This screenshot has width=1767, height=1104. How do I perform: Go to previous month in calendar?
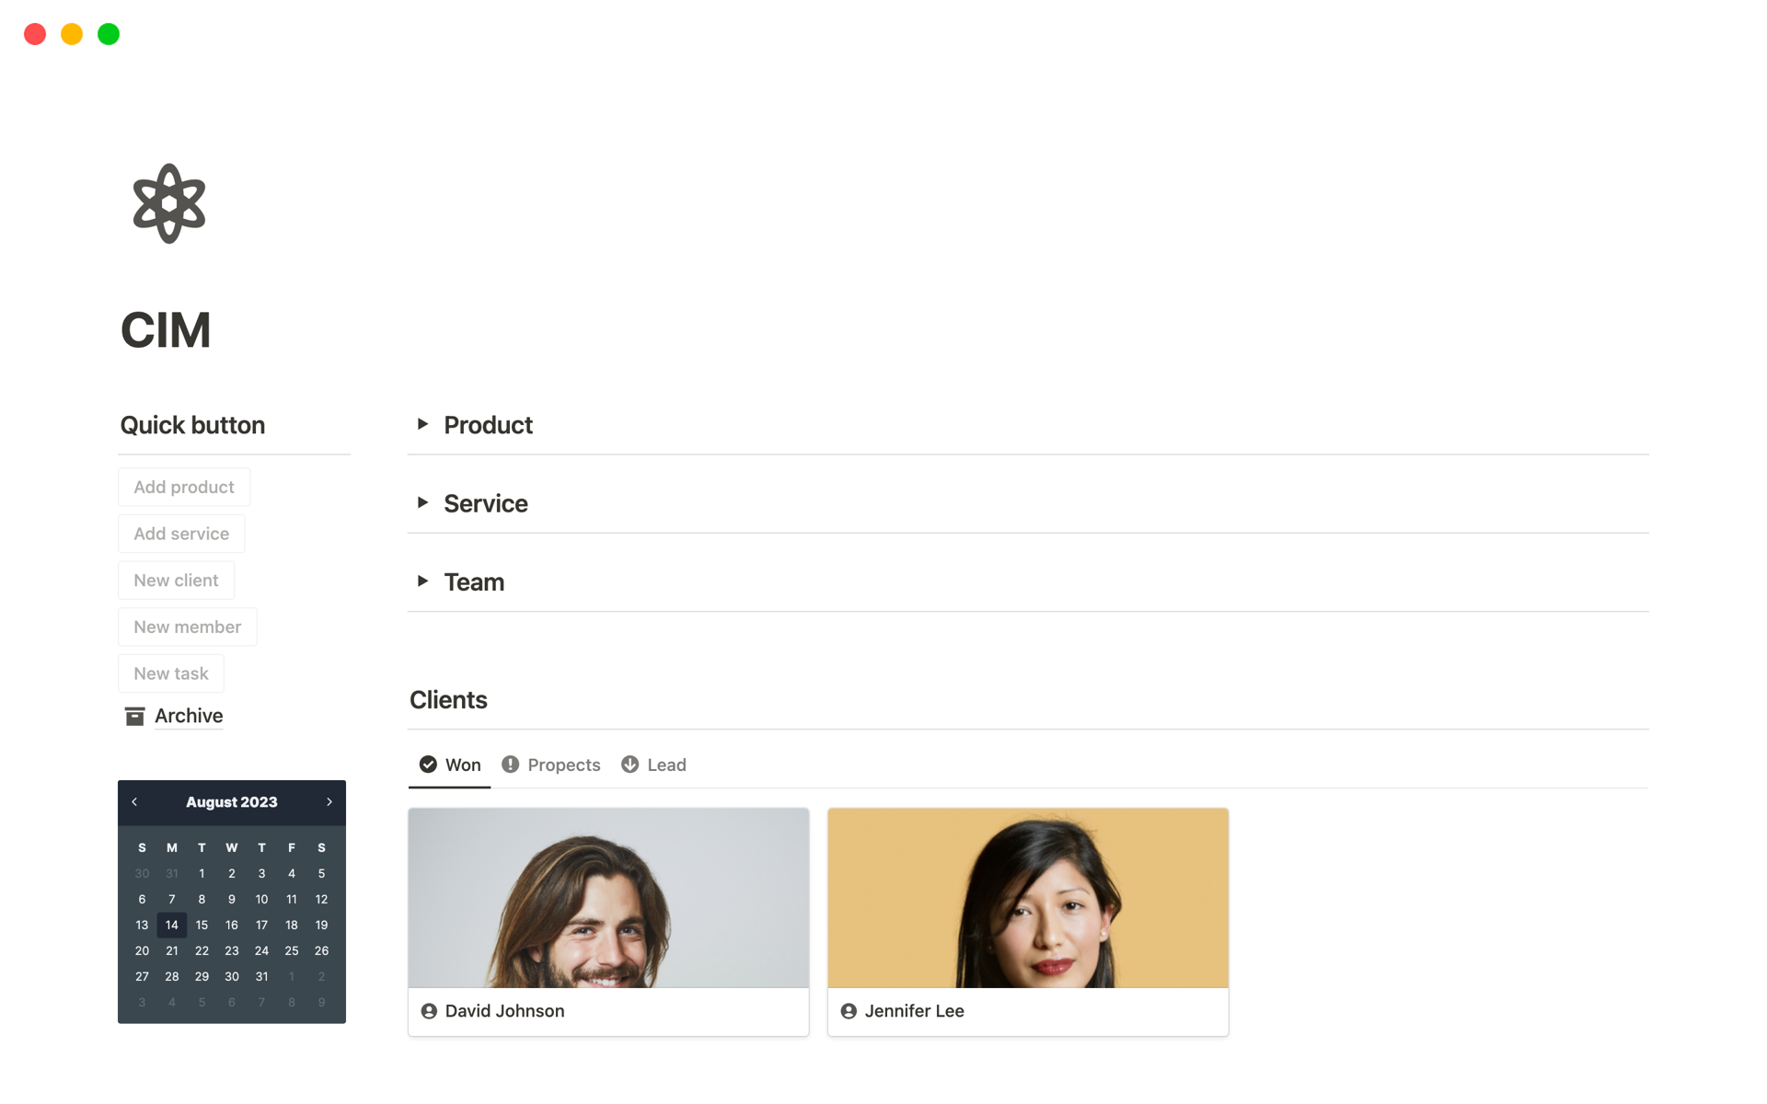(x=134, y=802)
